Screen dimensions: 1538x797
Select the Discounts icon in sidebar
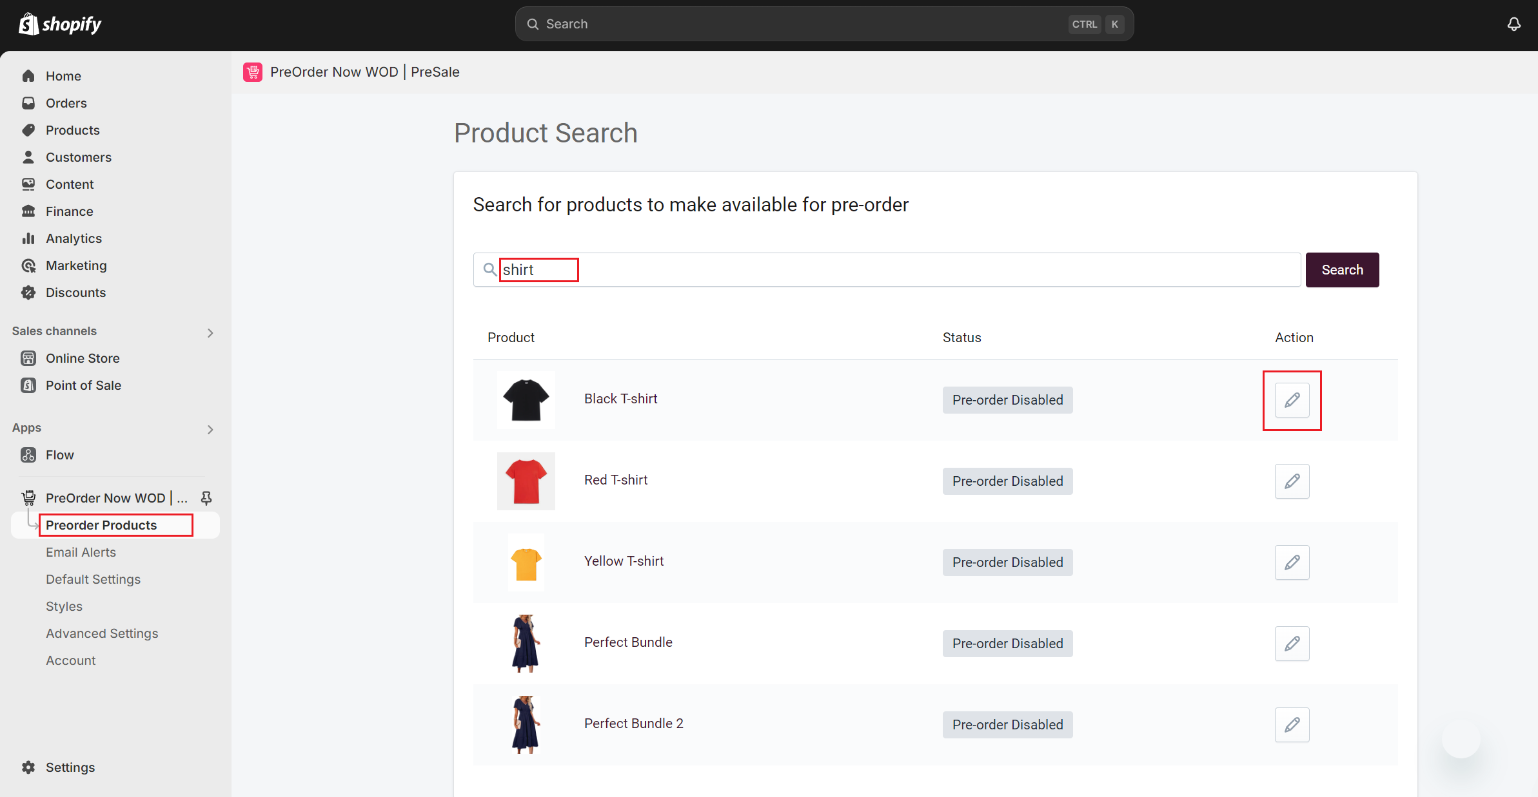29,293
